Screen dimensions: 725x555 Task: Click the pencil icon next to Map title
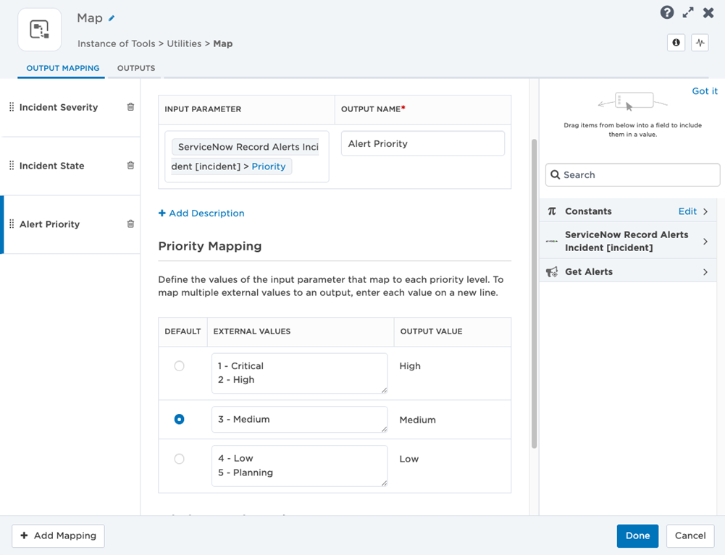112,19
